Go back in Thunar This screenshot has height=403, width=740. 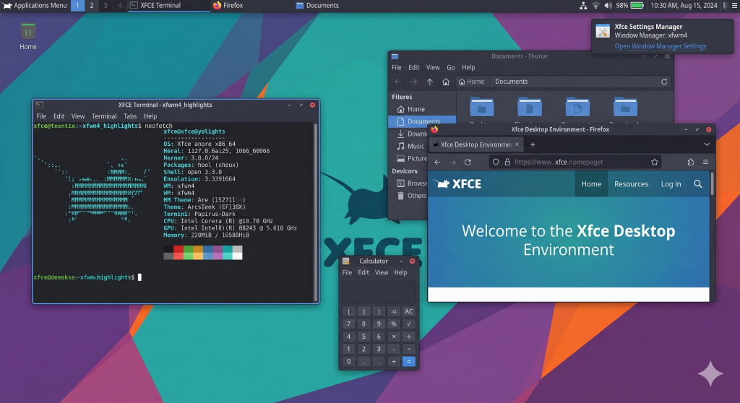pos(398,82)
